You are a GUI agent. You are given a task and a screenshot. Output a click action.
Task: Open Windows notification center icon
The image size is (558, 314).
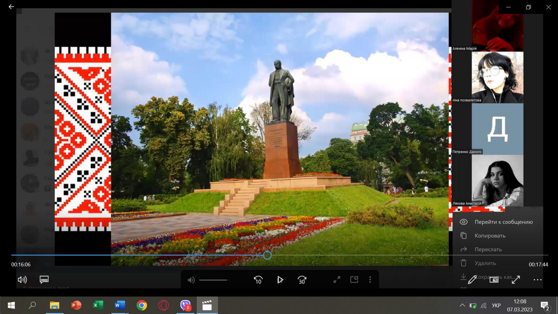pos(545,306)
